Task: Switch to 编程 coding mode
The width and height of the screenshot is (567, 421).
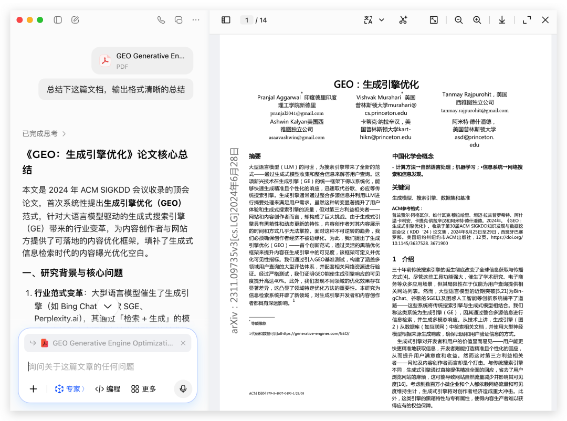Action: (108, 389)
